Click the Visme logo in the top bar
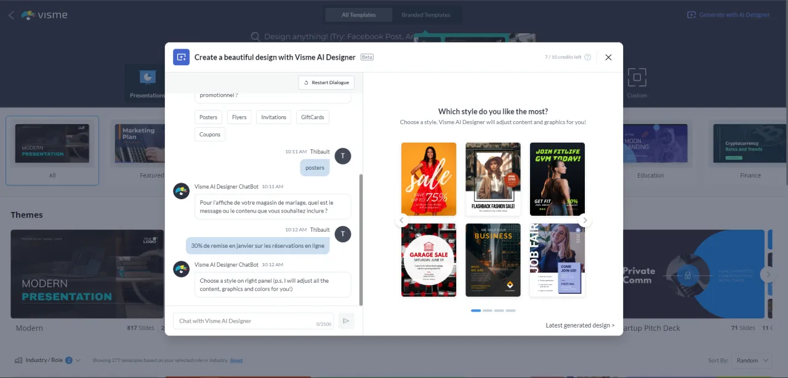Viewport: 788px width, 378px height. [x=44, y=15]
